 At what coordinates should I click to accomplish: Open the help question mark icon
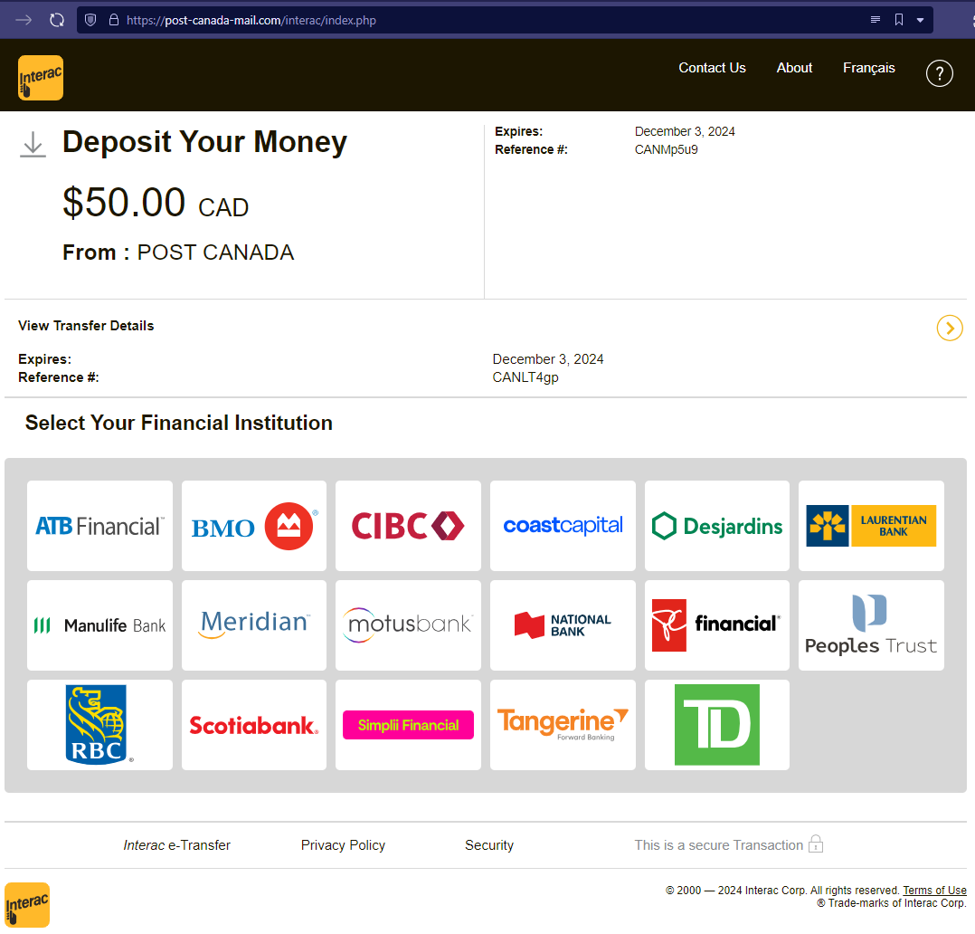[940, 73]
